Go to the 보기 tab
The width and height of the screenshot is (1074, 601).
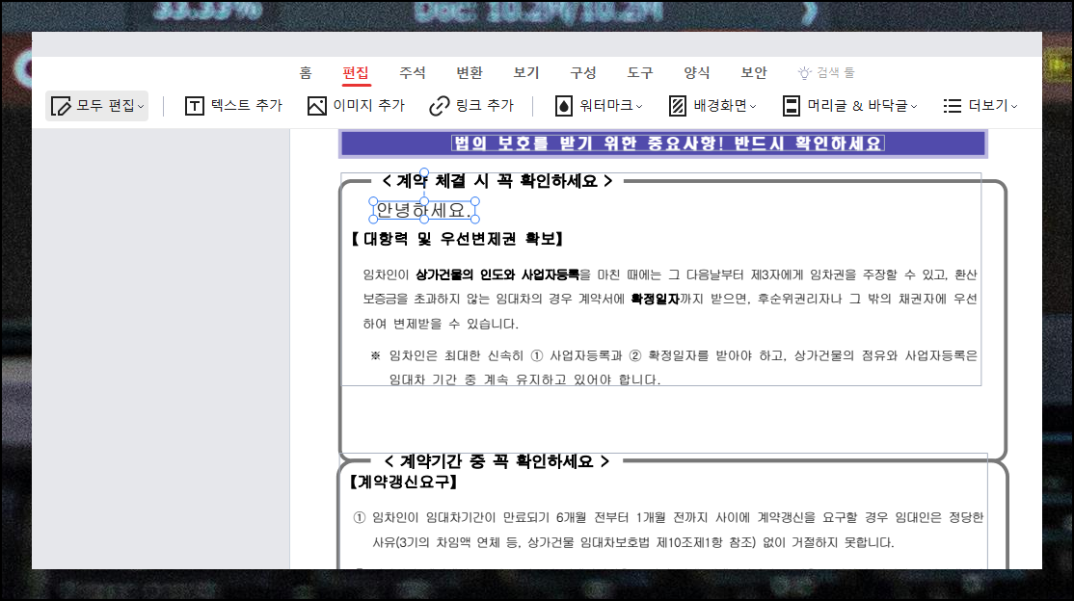[x=526, y=72]
